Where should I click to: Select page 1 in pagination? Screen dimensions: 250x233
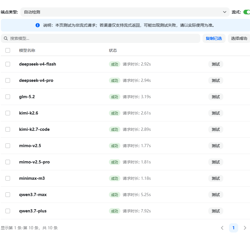234,228
